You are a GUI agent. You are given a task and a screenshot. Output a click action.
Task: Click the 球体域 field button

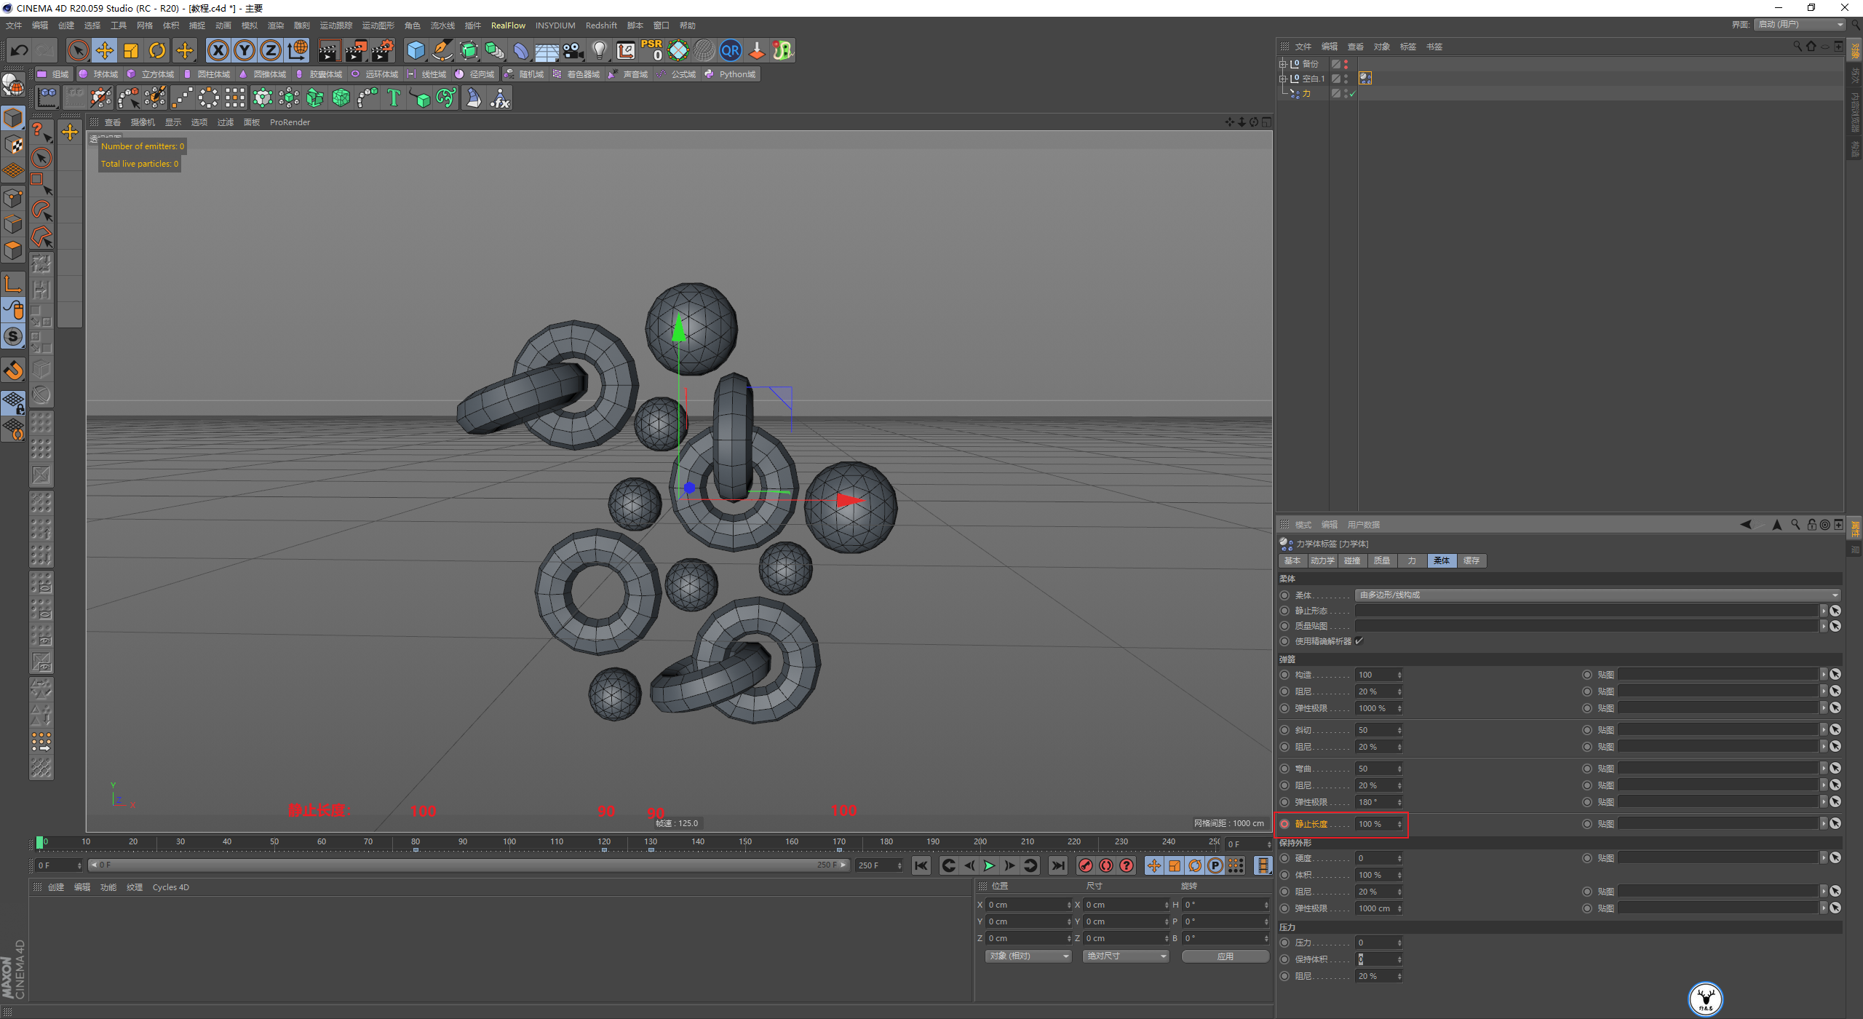[x=99, y=74]
